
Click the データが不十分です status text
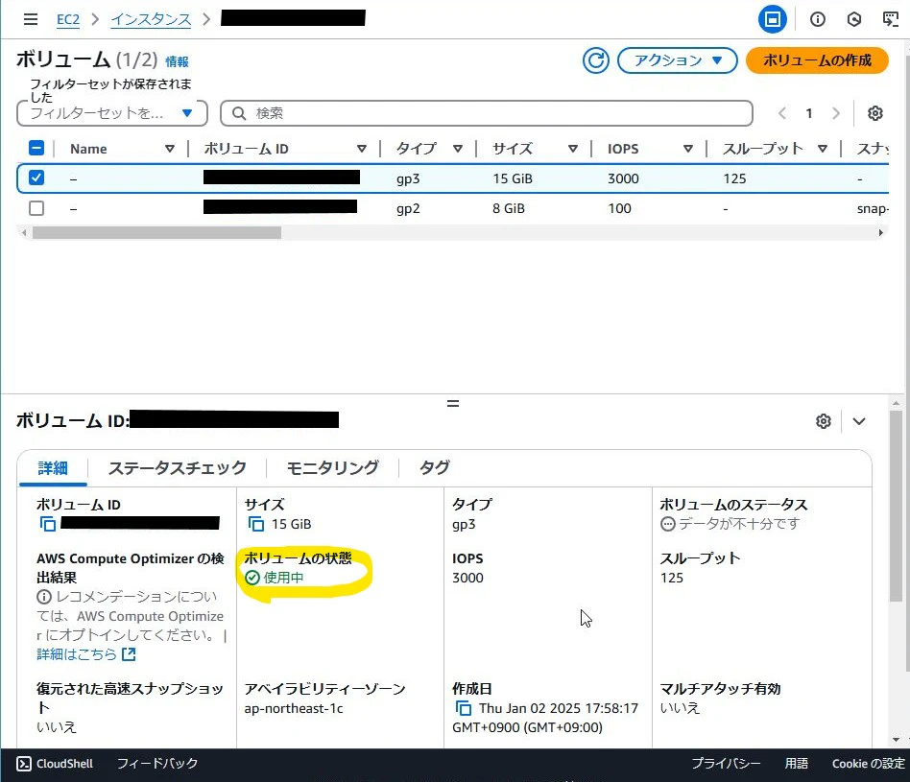739,524
